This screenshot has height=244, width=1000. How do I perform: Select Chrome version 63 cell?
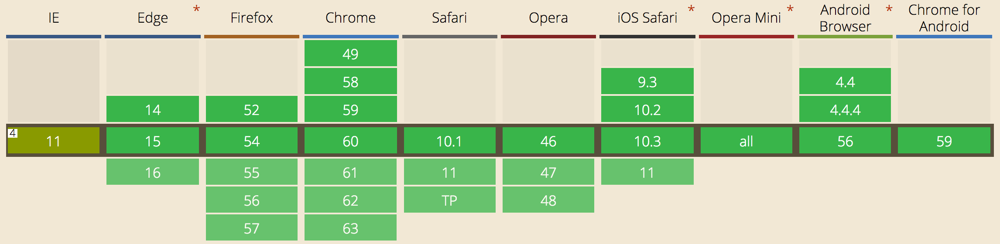(351, 227)
